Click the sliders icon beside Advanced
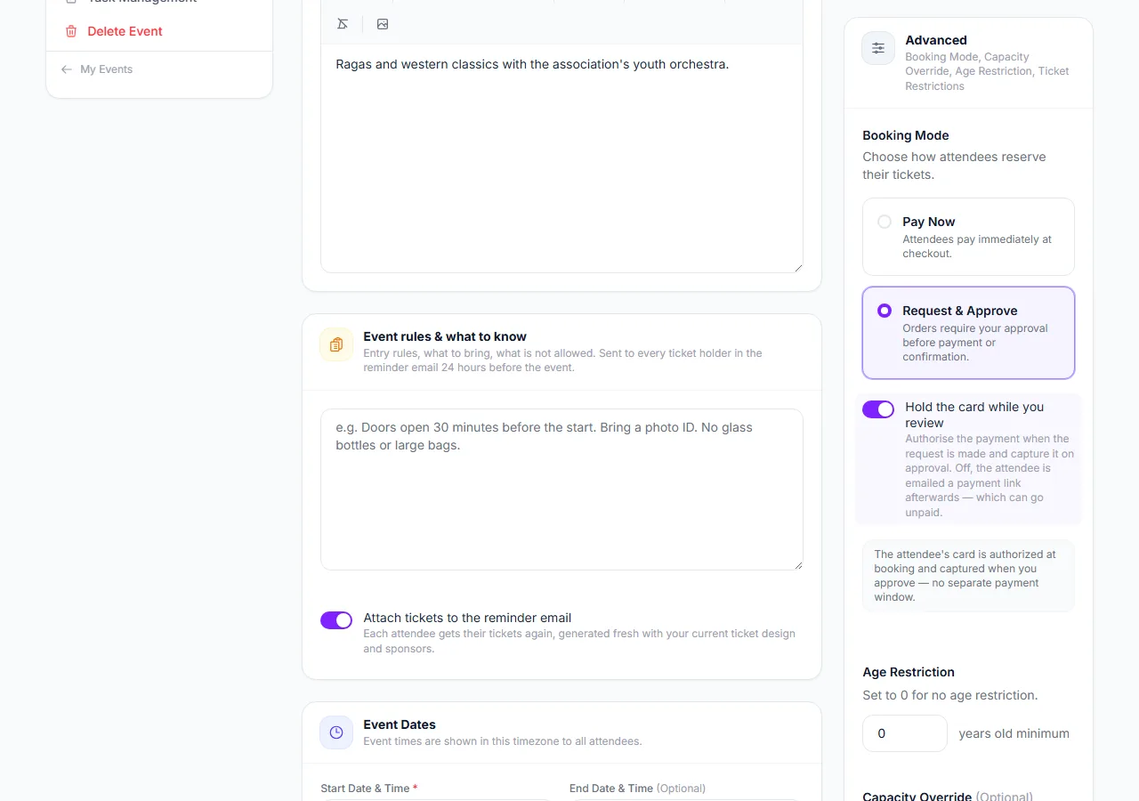This screenshot has width=1139, height=801. (x=878, y=48)
